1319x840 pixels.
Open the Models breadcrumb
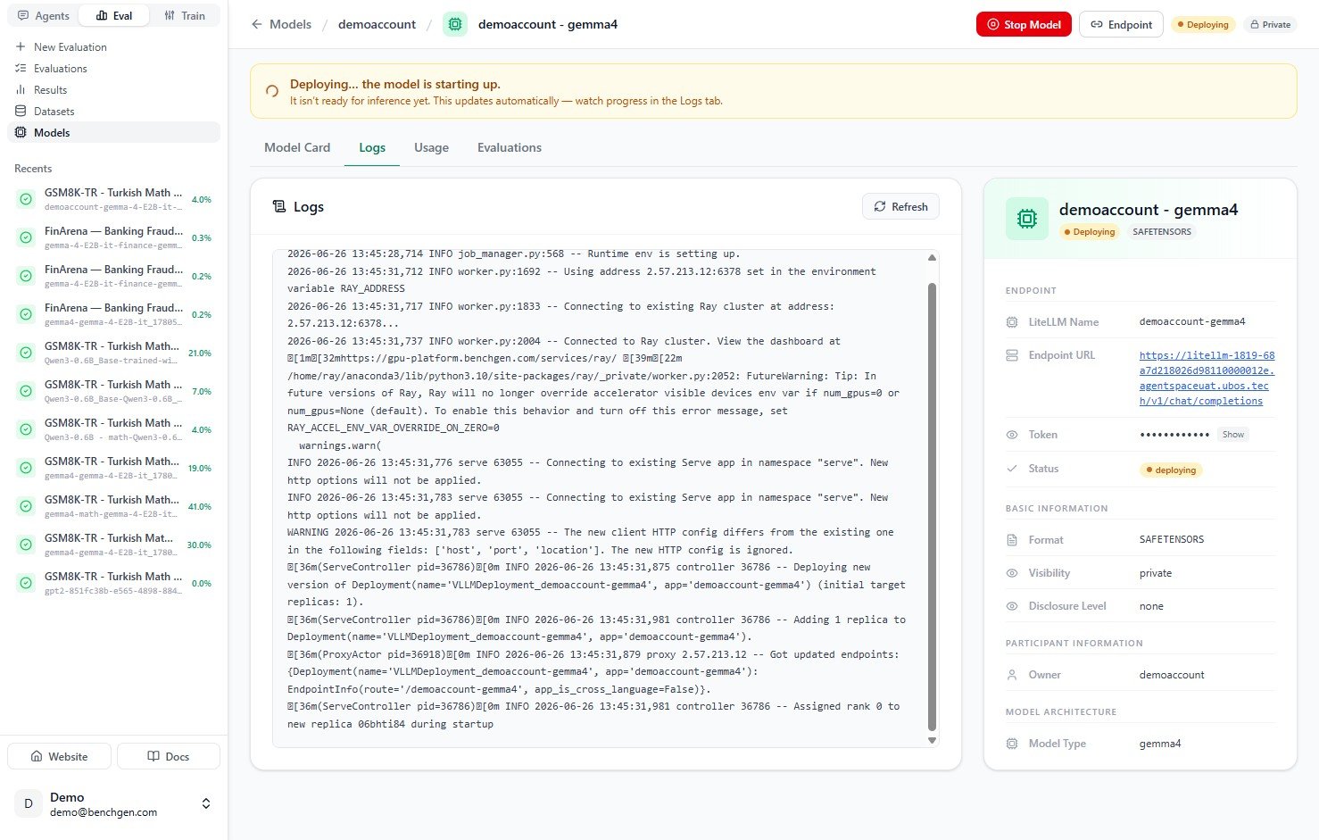click(290, 24)
